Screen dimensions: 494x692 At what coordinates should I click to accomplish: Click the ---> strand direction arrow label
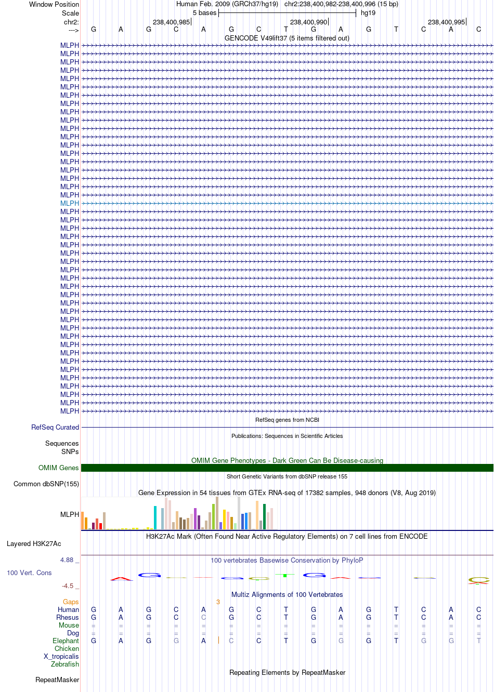[73, 30]
